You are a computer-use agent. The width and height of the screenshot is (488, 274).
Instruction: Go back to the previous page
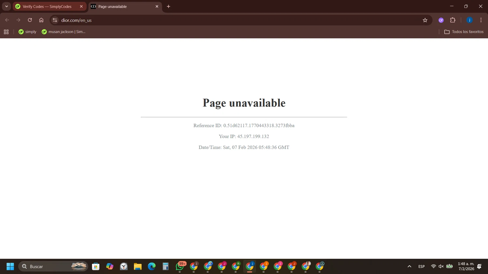[7, 20]
